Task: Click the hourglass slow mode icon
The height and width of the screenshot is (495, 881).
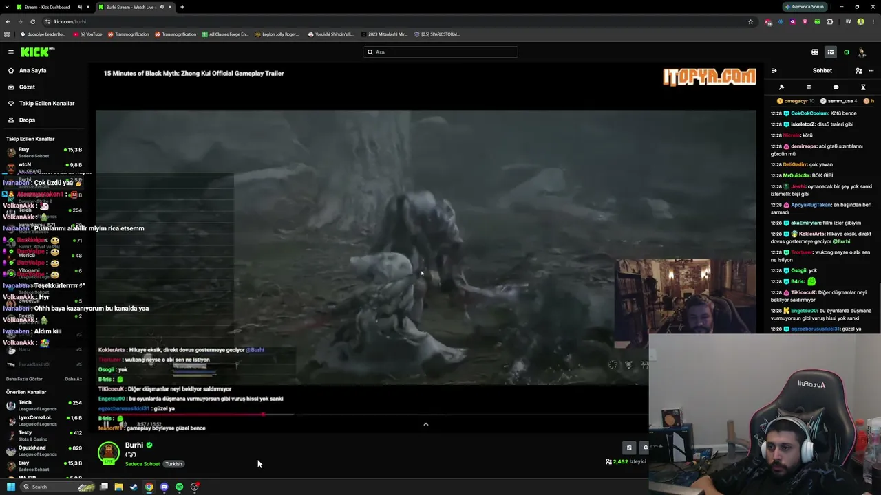Action: 863,87
